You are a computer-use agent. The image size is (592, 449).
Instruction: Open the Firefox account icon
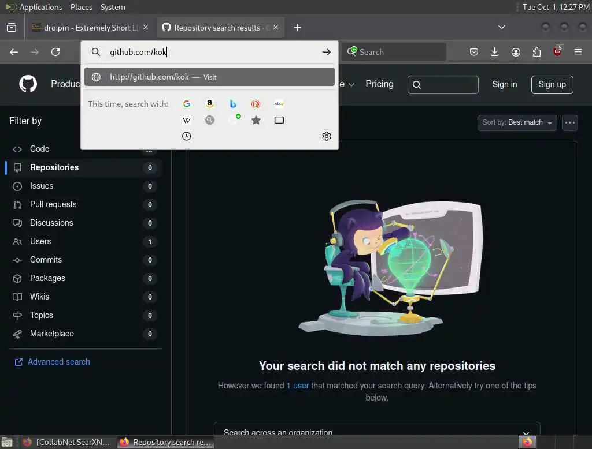(516, 52)
